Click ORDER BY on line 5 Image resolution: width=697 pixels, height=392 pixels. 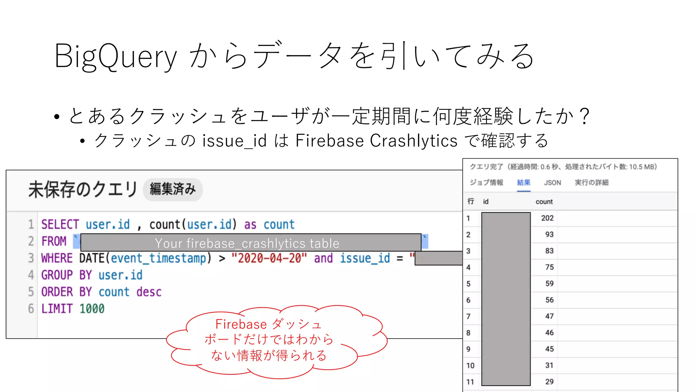[66, 292]
